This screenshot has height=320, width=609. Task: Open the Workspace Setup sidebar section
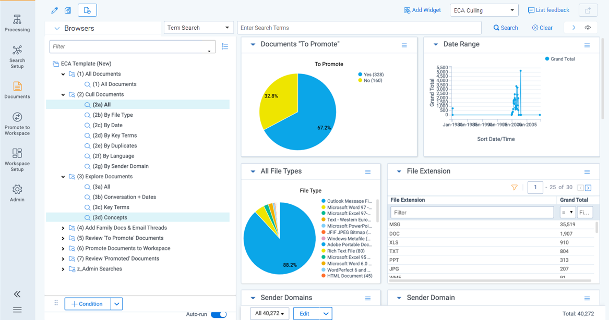17,160
